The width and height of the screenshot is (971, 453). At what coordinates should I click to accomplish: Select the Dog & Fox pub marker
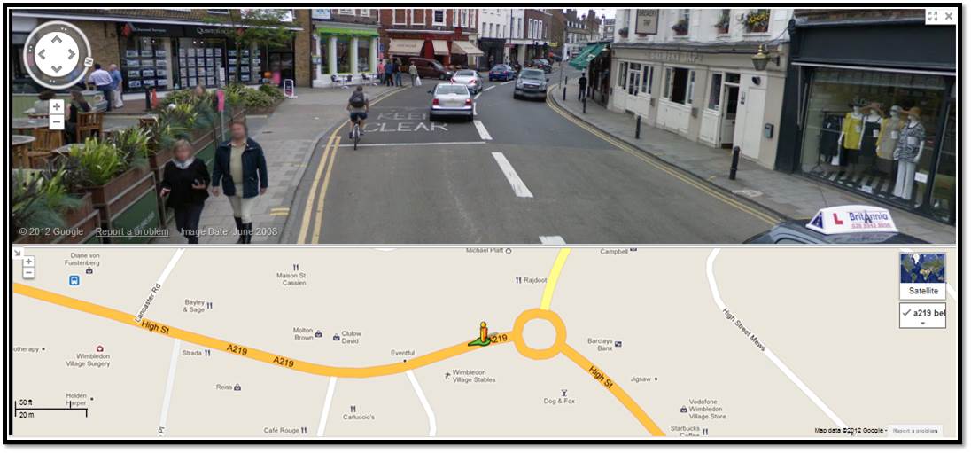tap(564, 392)
